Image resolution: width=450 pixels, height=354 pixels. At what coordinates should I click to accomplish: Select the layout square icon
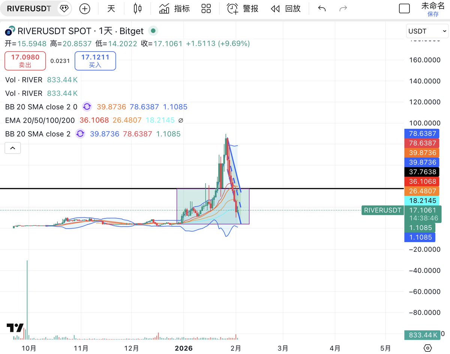(x=404, y=9)
